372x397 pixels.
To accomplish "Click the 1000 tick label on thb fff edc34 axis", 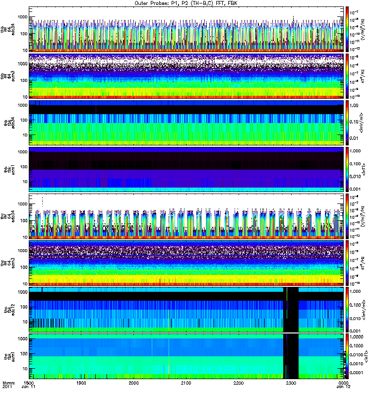I will point(22,17).
